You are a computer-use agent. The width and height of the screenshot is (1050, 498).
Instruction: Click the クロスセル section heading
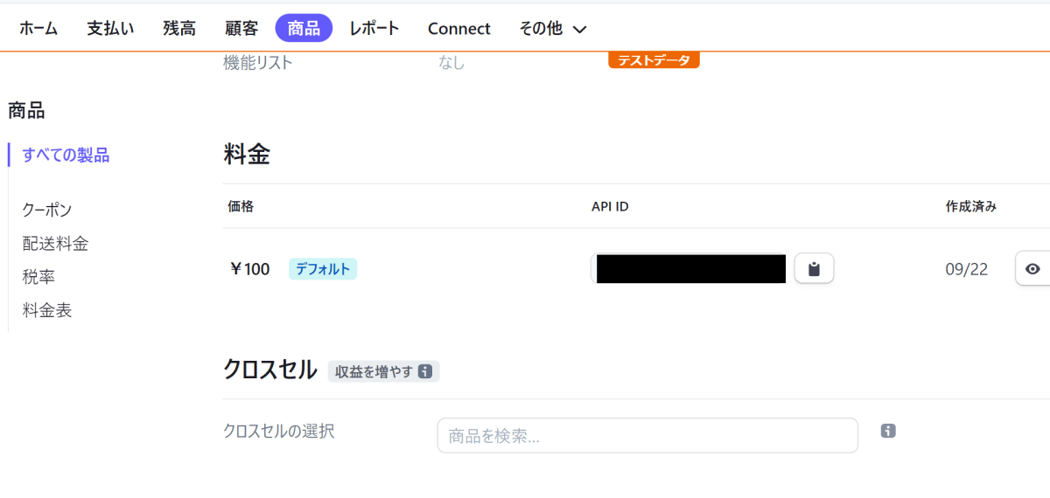[x=270, y=370]
